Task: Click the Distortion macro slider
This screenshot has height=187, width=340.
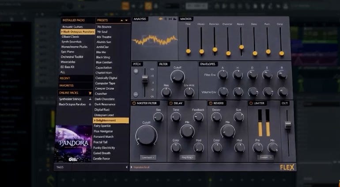Action: point(215,50)
